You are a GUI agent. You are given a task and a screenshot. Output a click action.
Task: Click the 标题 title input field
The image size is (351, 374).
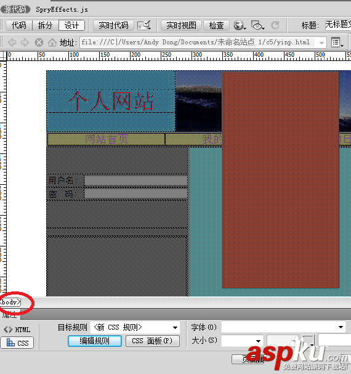[x=338, y=25]
